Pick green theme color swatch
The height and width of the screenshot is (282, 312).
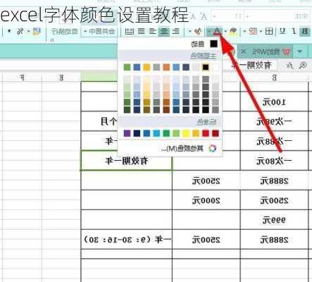[x=127, y=67]
